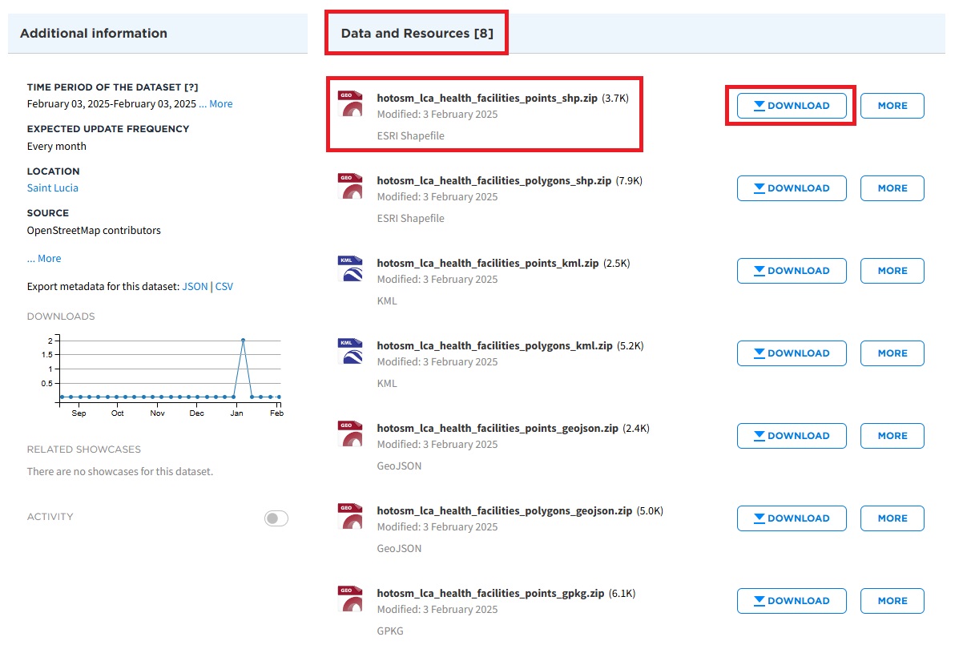The width and height of the screenshot is (971, 645).
Task: Download hotosm_lca_health_facilities_points_gpkg.zip
Action: (792, 601)
